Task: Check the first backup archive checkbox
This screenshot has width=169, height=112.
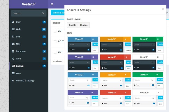Action: tap(55, 31)
